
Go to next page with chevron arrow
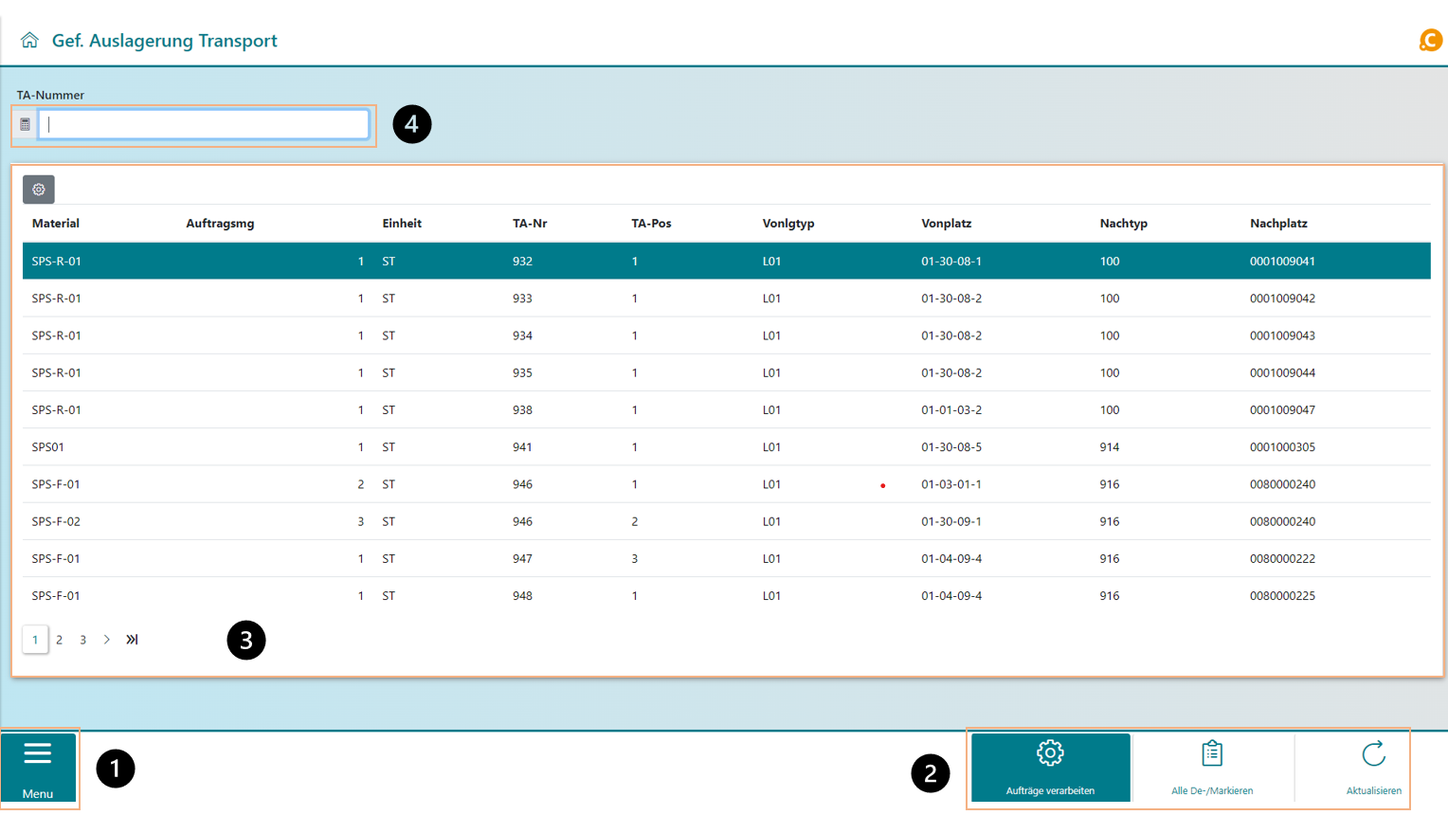107,640
